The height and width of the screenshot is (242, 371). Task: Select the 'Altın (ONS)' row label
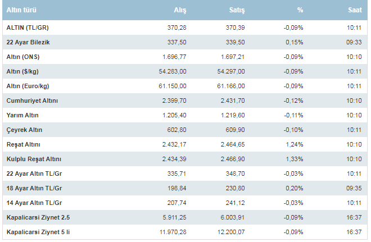point(23,57)
